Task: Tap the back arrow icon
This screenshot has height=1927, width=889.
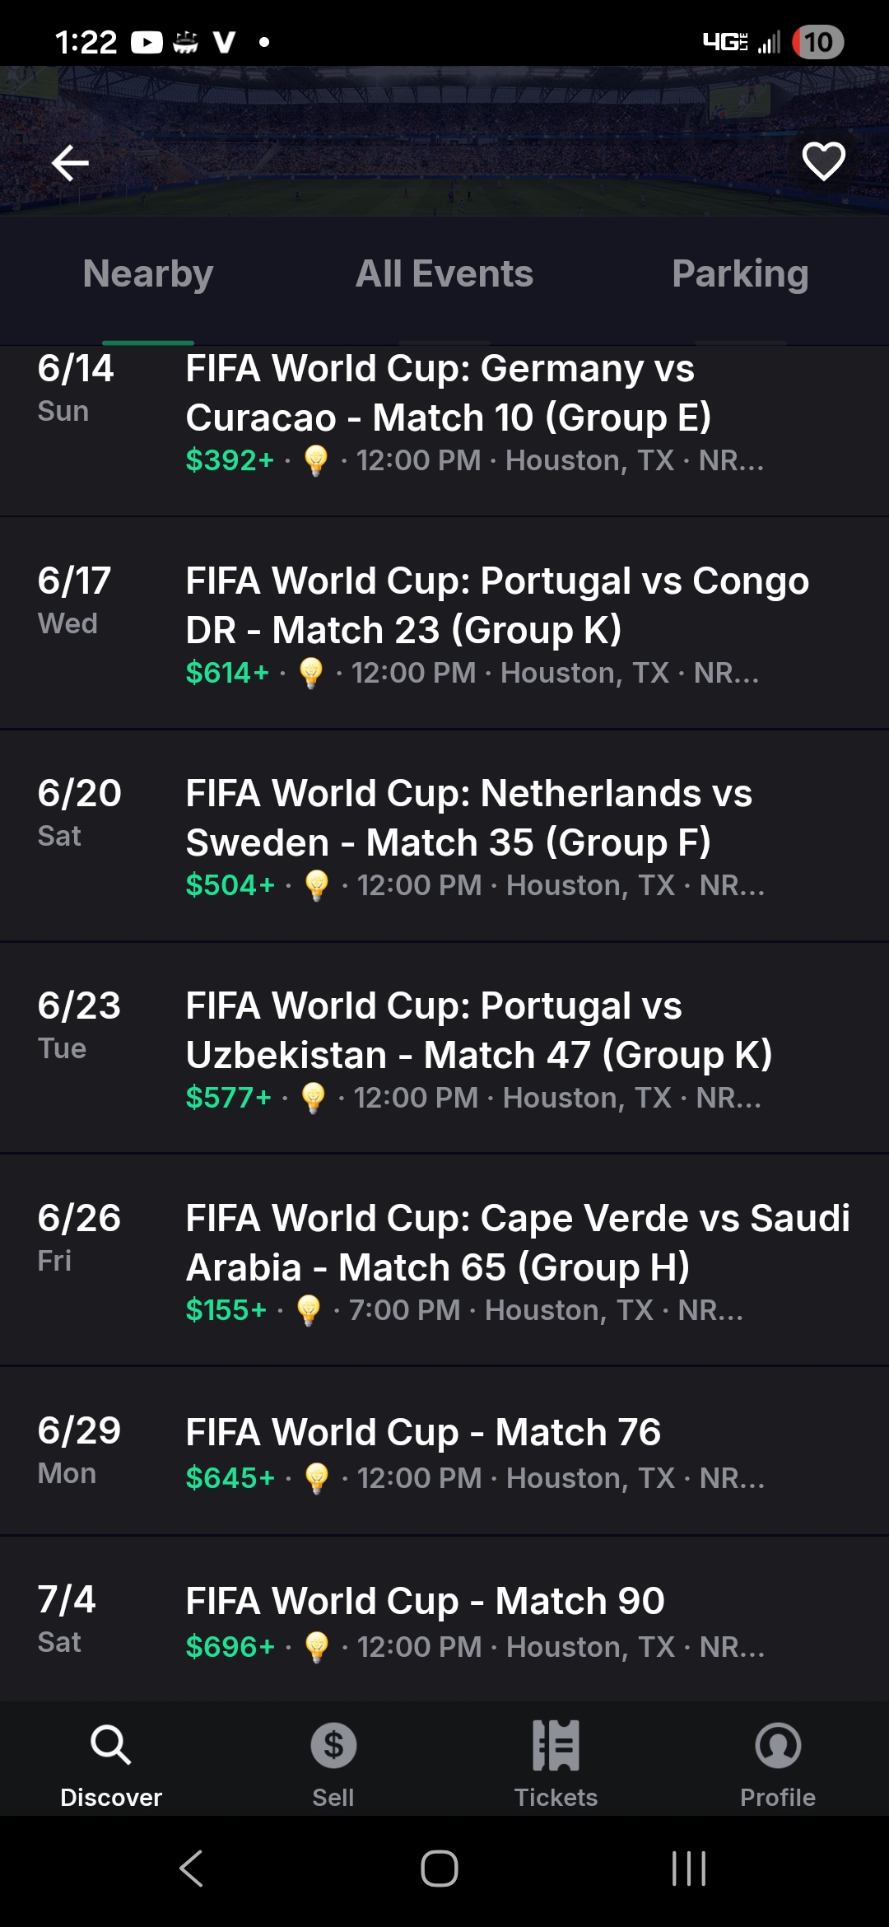Action: pos(70,162)
